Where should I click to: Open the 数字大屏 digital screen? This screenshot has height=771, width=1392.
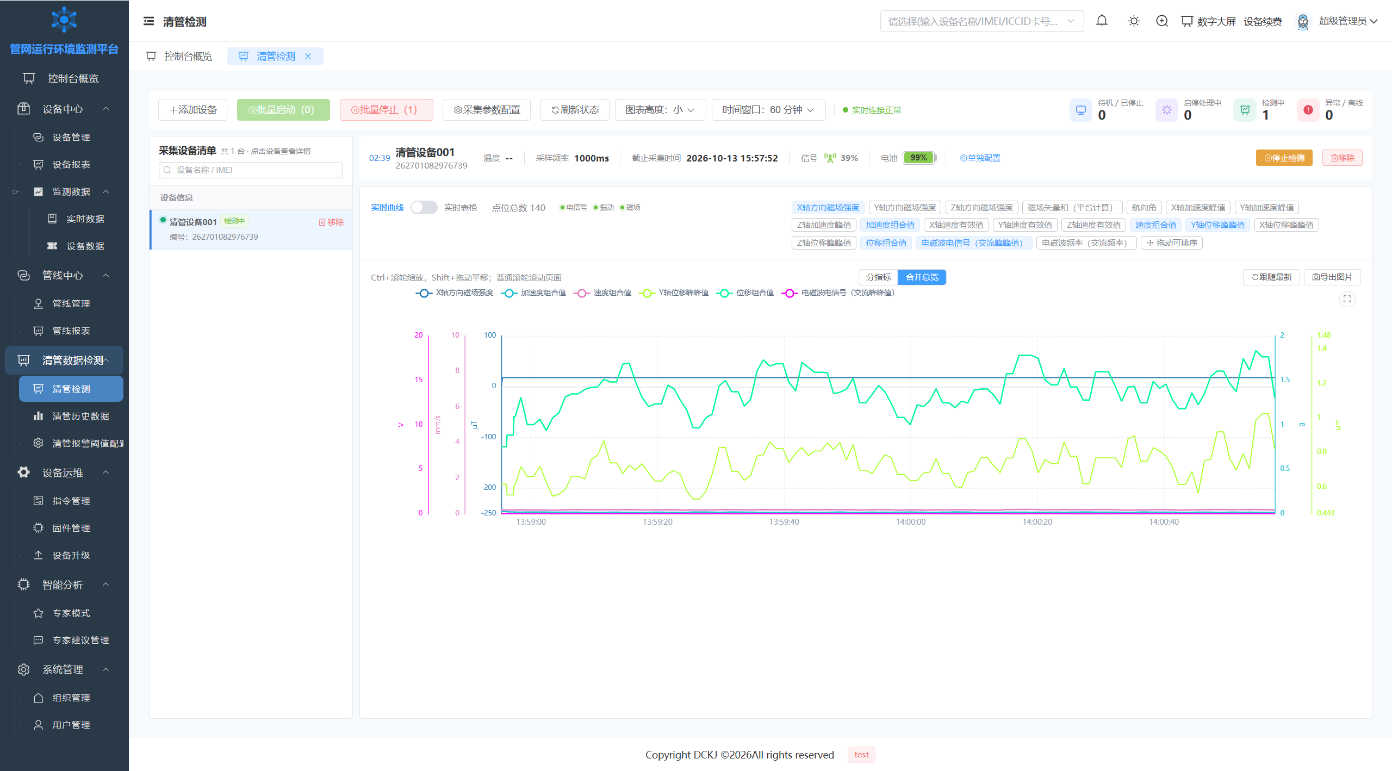tap(1208, 21)
